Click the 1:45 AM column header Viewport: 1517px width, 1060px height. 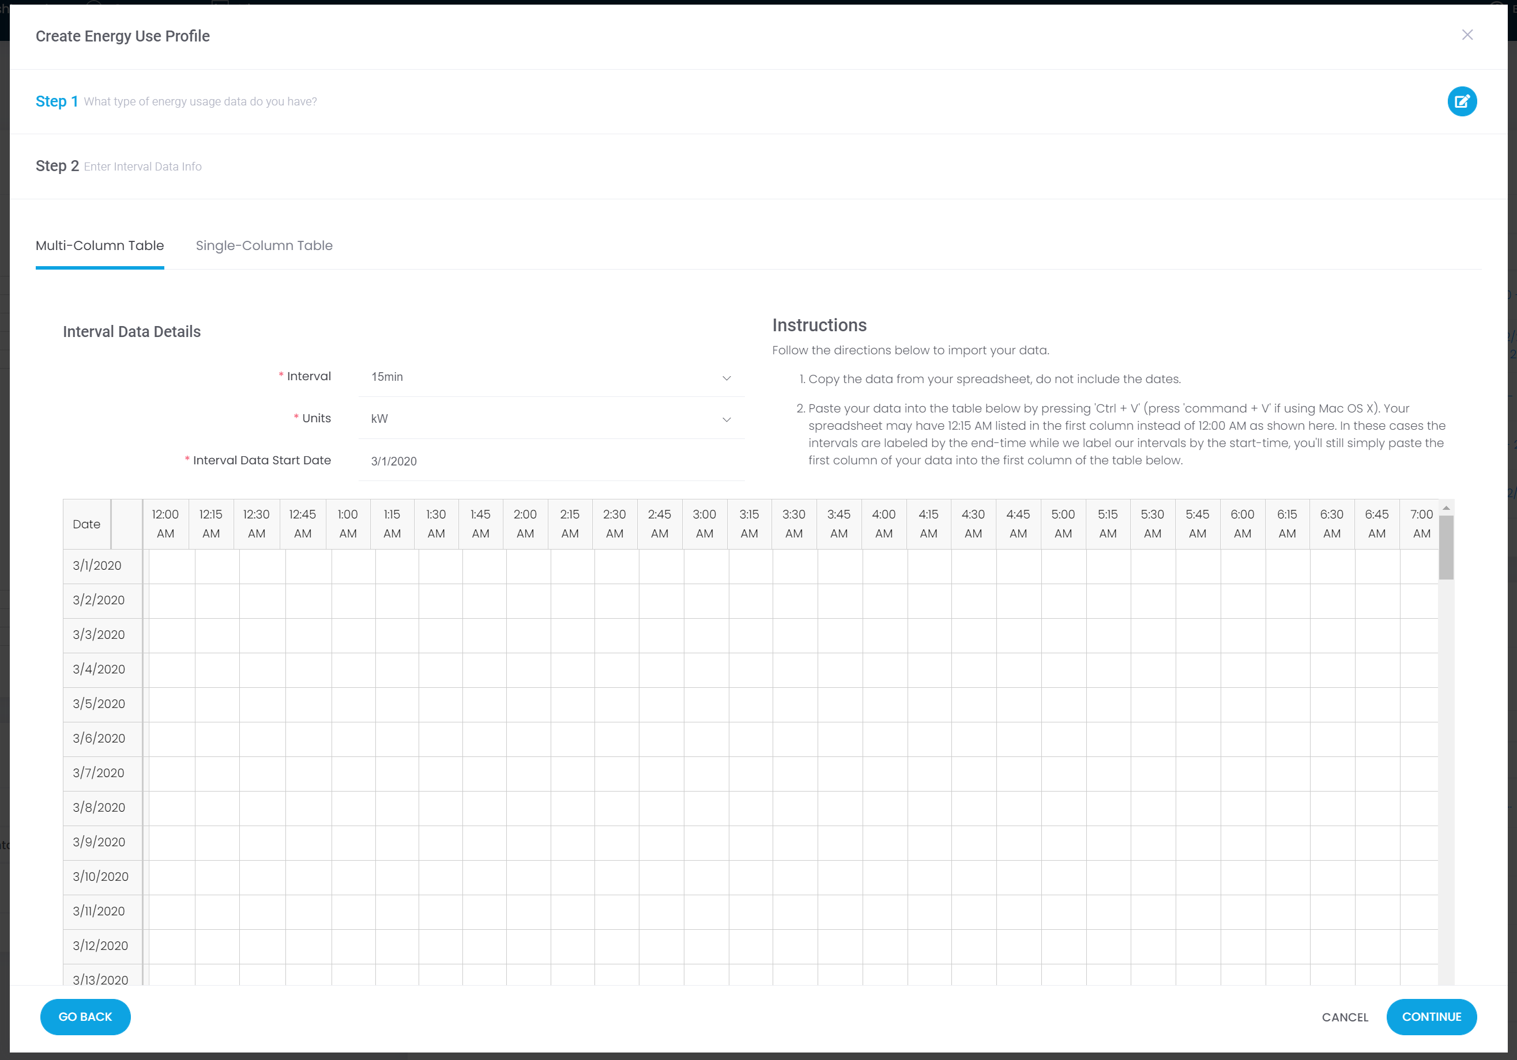[480, 524]
